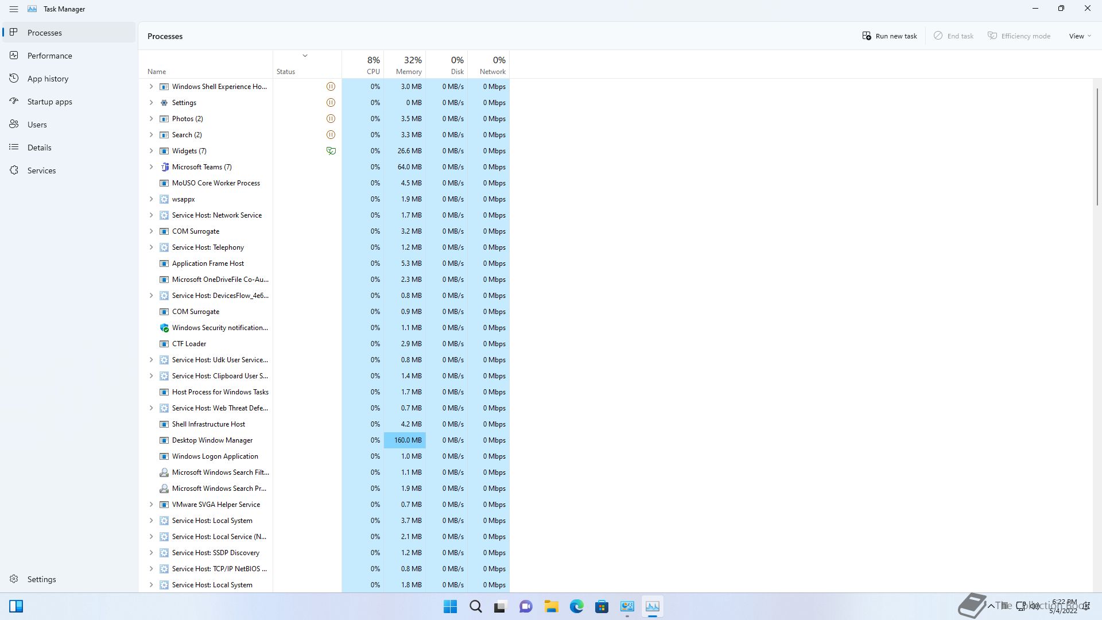Go to Processes page in sidebar

tap(69, 33)
